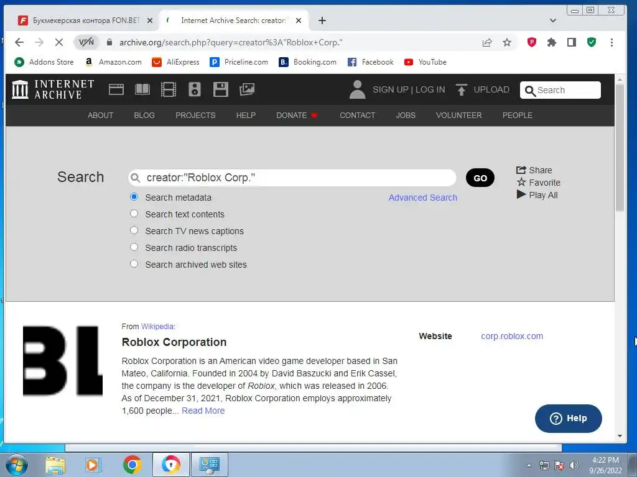Click the GO search button
The height and width of the screenshot is (477, 637).
pos(480,178)
